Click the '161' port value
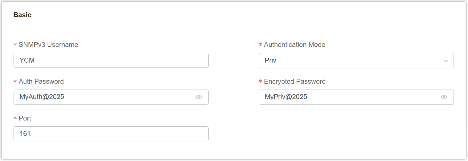Screen dimensions: 468x161 [25, 134]
